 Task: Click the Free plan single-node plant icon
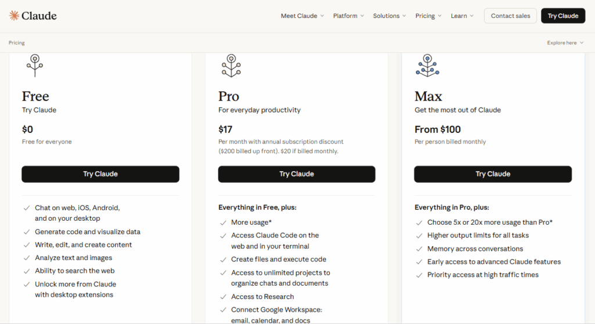click(35, 66)
